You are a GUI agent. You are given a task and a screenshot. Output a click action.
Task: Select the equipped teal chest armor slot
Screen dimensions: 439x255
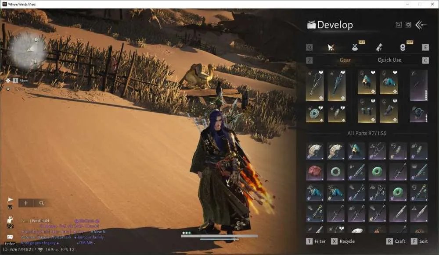tap(389, 82)
